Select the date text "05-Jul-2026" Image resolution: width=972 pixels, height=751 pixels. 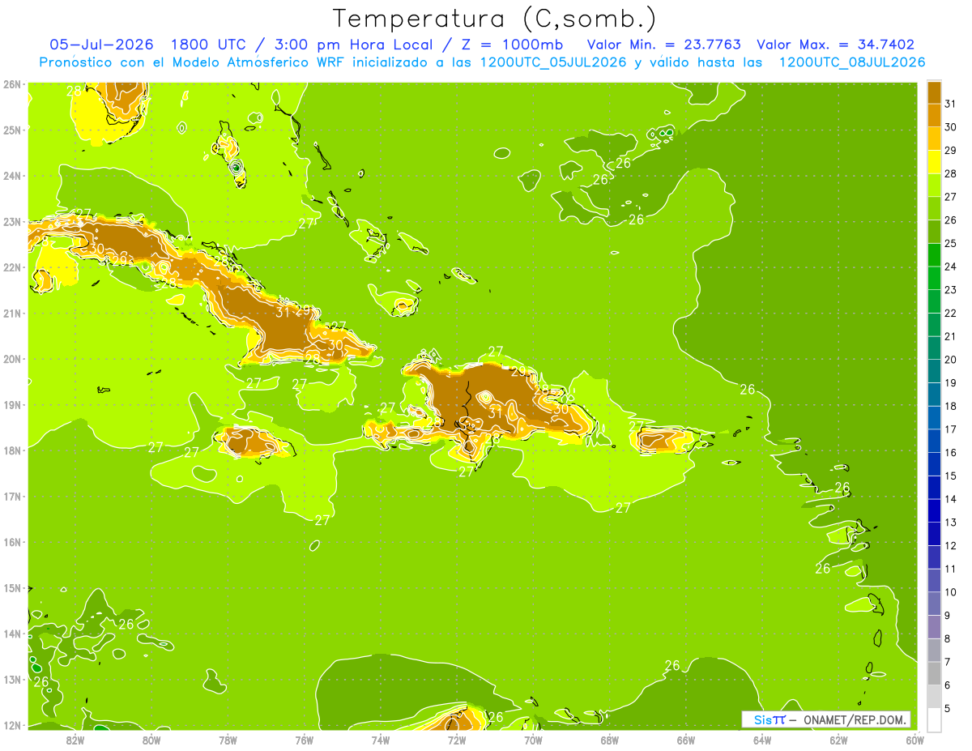click(x=101, y=45)
